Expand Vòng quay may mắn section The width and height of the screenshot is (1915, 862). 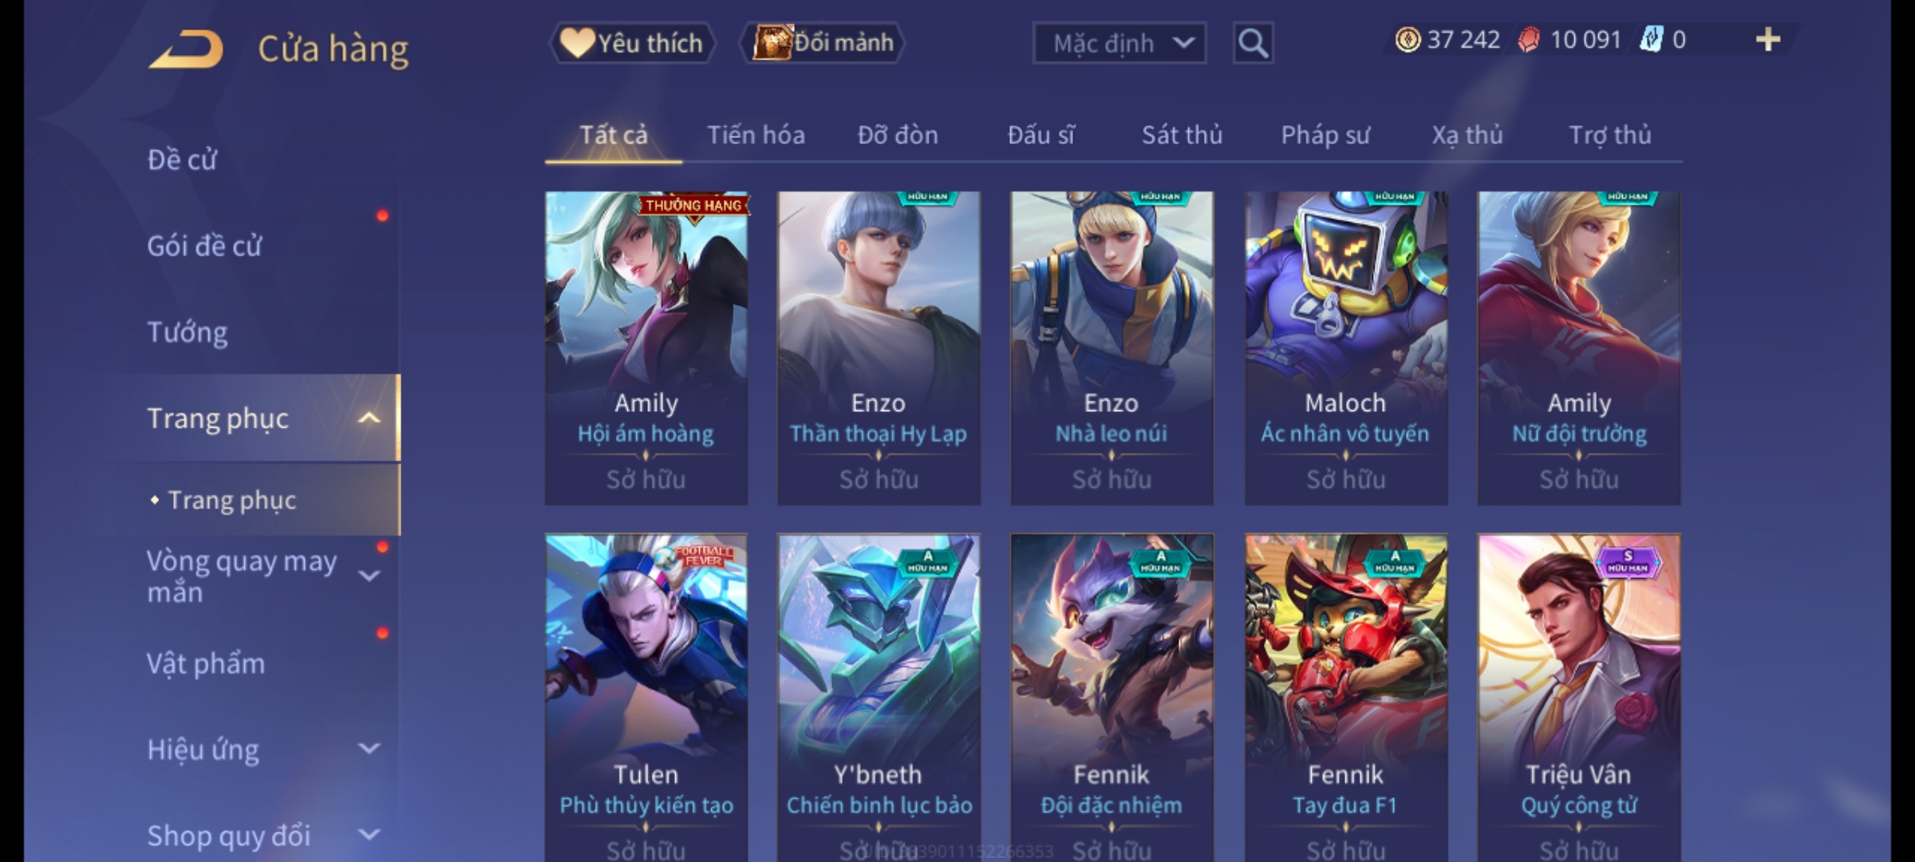click(369, 575)
